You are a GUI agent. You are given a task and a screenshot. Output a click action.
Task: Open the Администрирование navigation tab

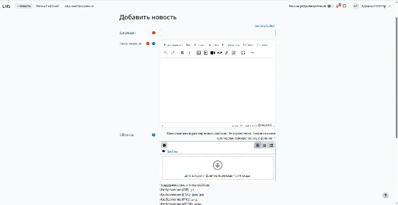pos(79,6)
